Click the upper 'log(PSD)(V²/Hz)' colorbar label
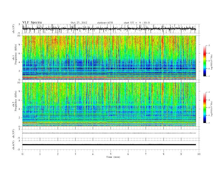224x173 pixels. pyautogui.click(x=212, y=62)
